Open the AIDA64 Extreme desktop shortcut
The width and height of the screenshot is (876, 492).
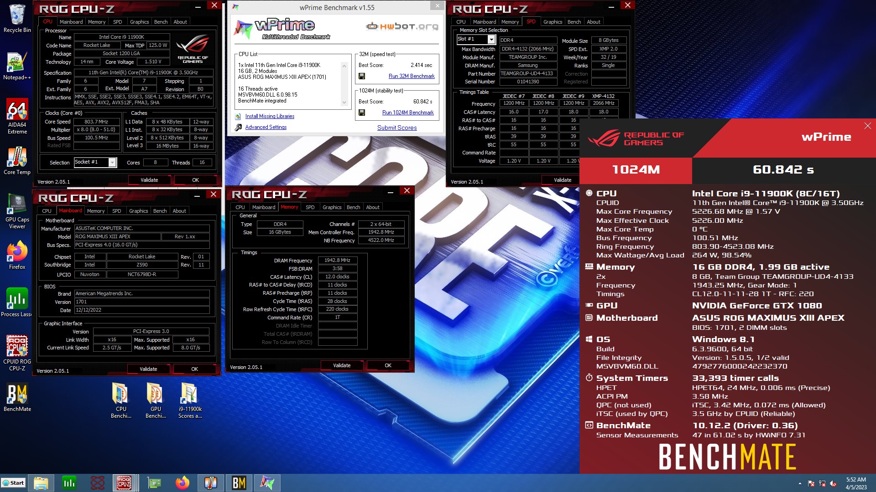[17, 117]
